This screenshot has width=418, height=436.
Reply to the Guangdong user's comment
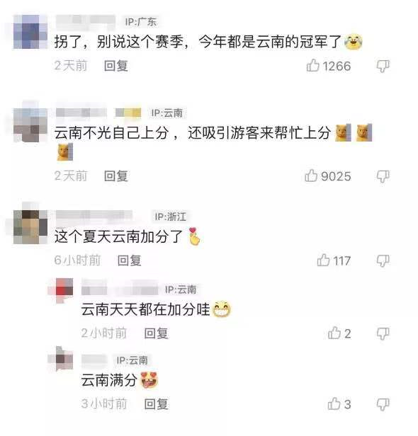coord(115,66)
